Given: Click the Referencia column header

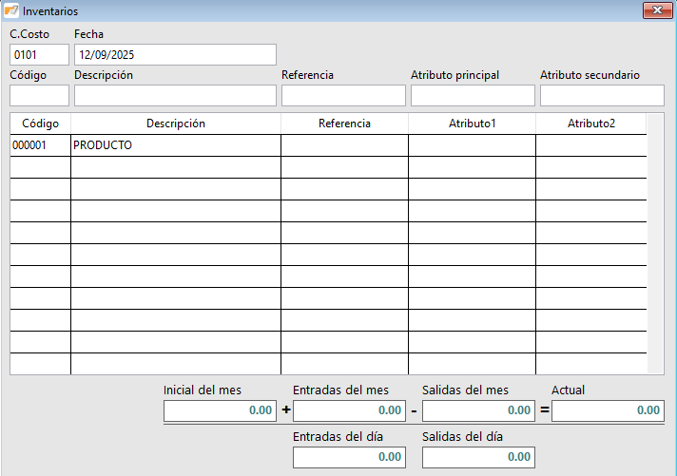Looking at the screenshot, I should click(x=344, y=124).
